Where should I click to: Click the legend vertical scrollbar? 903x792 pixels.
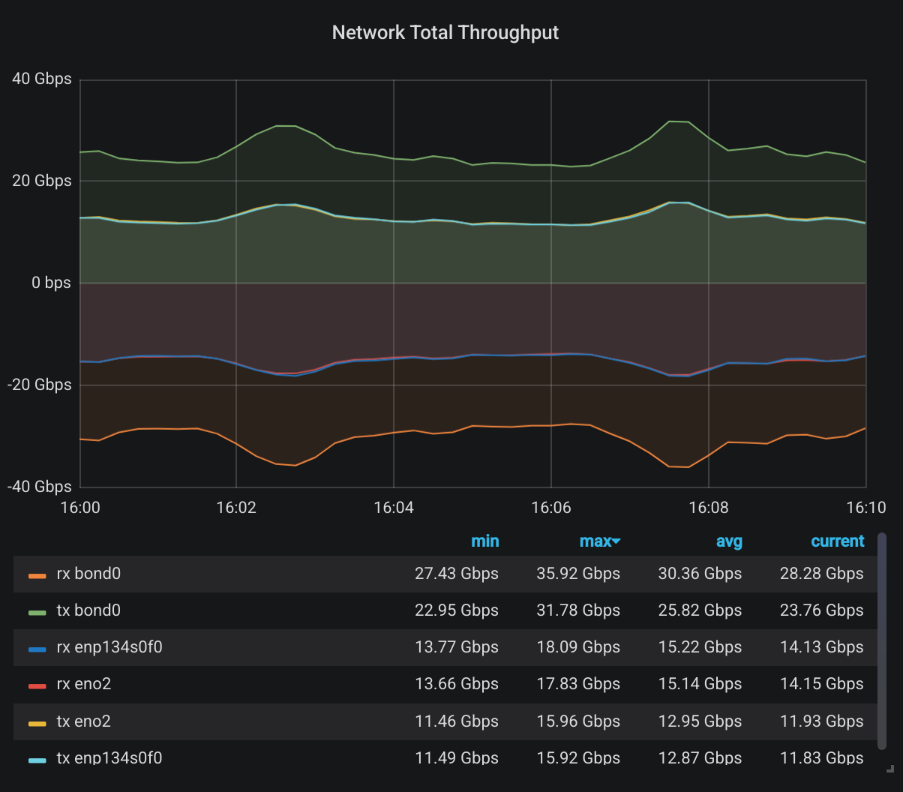(x=882, y=640)
